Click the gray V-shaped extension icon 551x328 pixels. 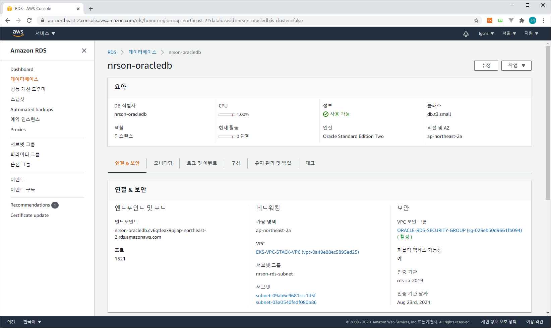[511, 20]
